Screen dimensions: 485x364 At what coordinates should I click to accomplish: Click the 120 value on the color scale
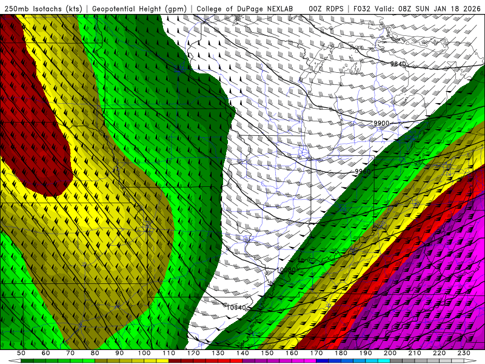tap(193, 353)
